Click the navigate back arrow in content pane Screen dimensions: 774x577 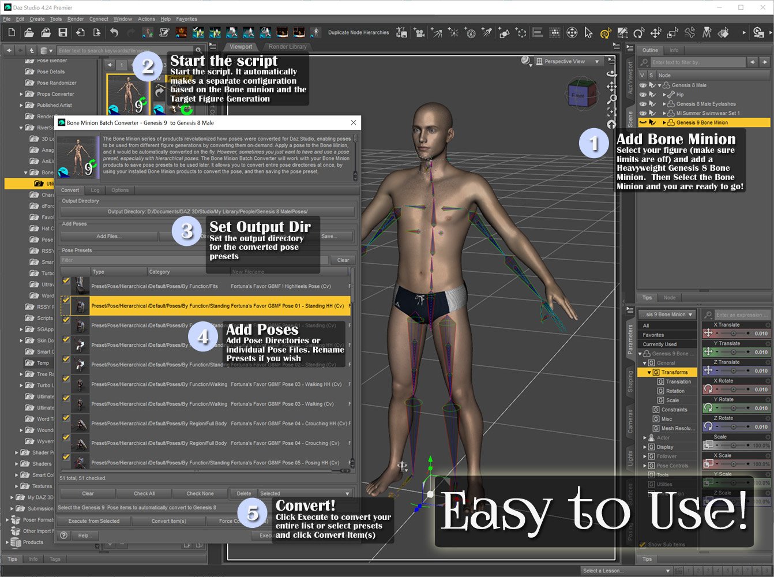pos(9,51)
